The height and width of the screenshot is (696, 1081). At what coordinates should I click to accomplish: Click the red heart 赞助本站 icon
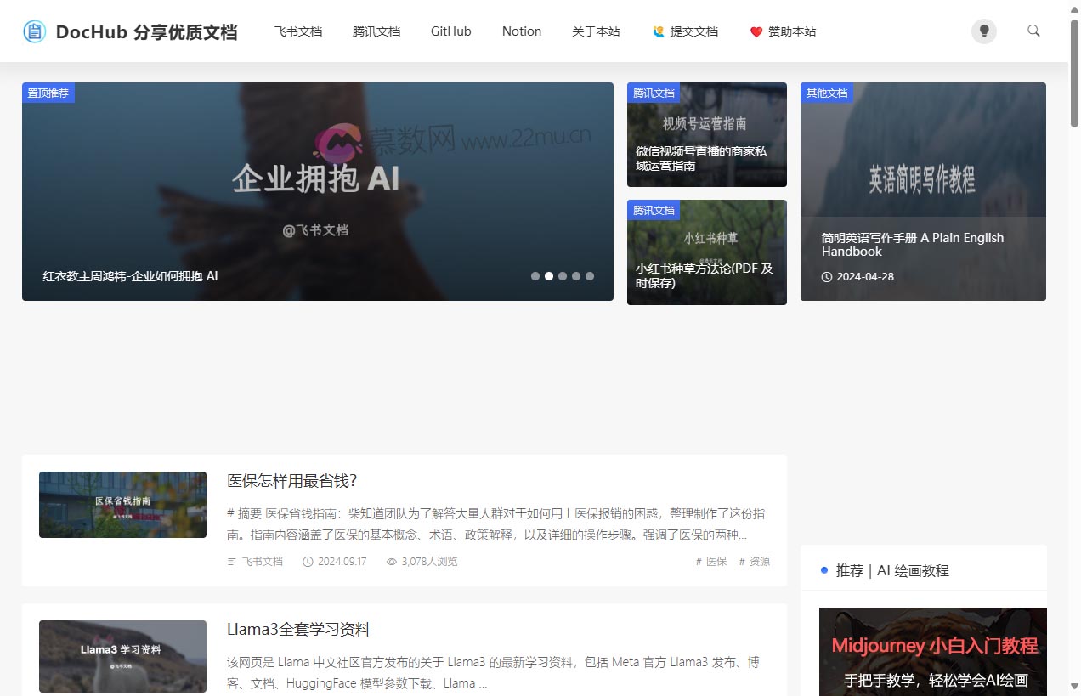tap(756, 32)
